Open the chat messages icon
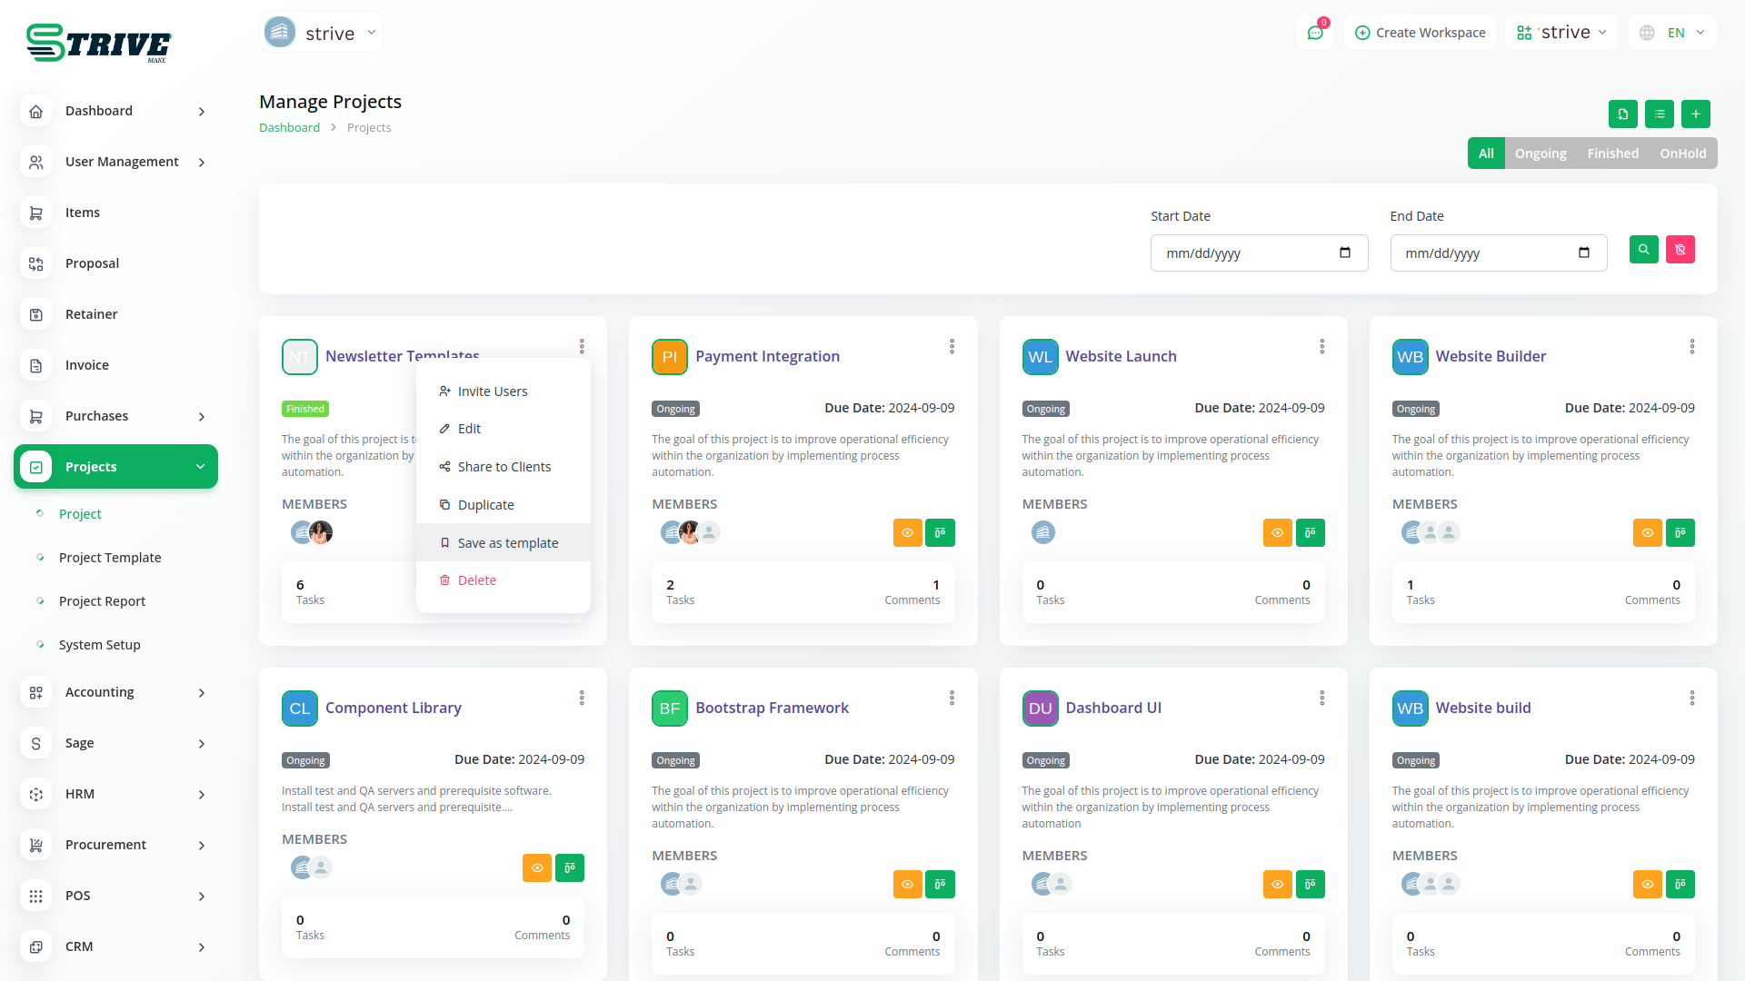 1314,33
